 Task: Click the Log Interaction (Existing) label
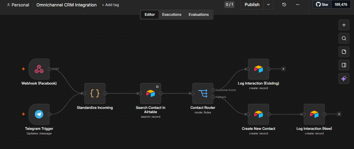click(x=259, y=83)
